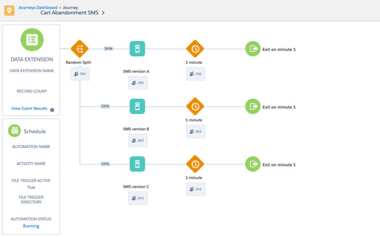
Task: Select the SMS version A activity icon
Action: click(x=137, y=49)
